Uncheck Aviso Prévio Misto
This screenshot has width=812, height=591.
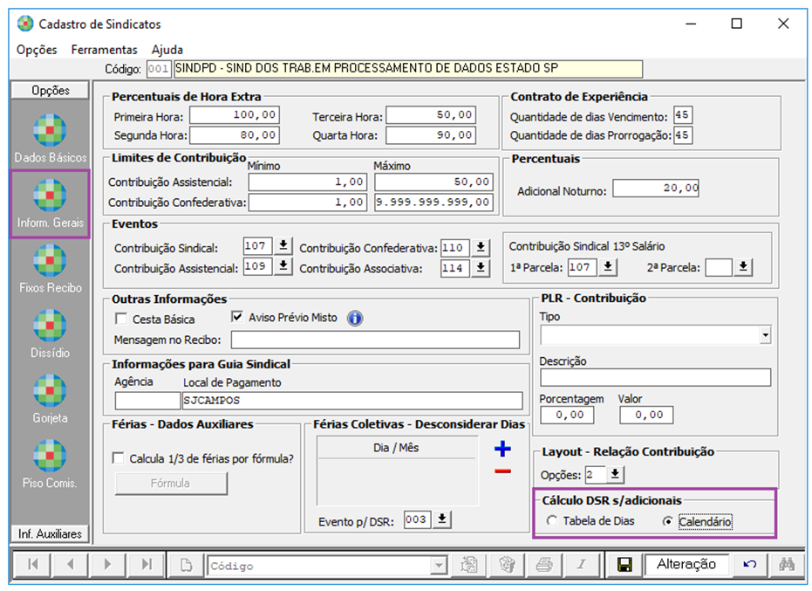tap(237, 317)
